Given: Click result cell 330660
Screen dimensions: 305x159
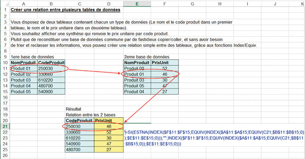Looking at the screenshot, I should click(x=80, y=132).
